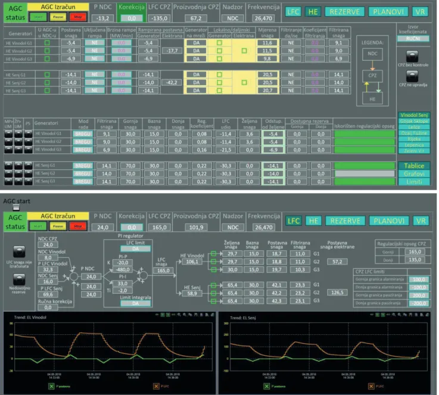The height and width of the screenshot is (395, 439).
Task: Click green regulation range bar for HE Vinodol G1
Action: 365,134
